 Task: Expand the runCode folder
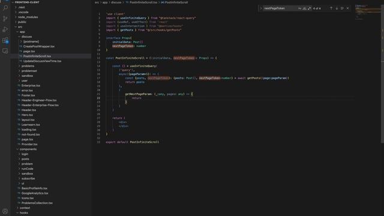point(27,169)
